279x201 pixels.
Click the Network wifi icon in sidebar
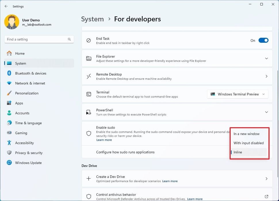click(x=9, y=83)
